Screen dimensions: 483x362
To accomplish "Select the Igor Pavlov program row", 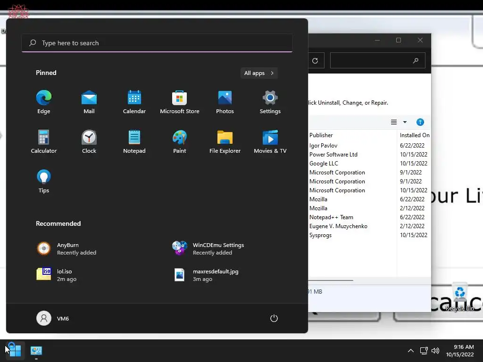I will click(x=369, y=145).
